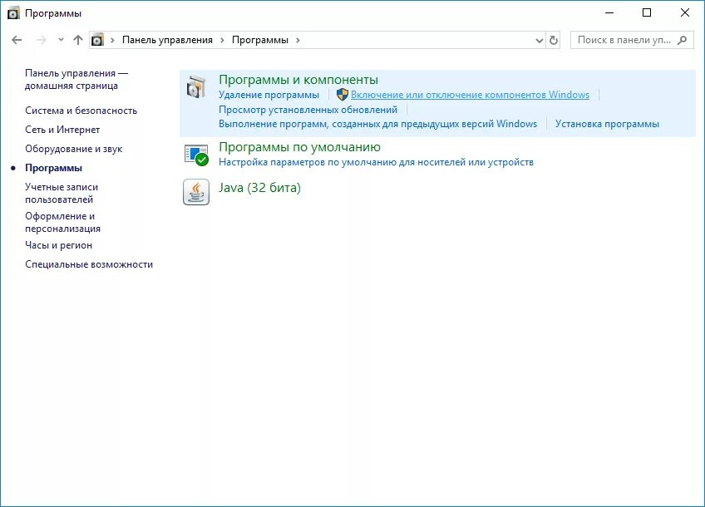Expand the root chevron before 'Панель управления'

112,40
